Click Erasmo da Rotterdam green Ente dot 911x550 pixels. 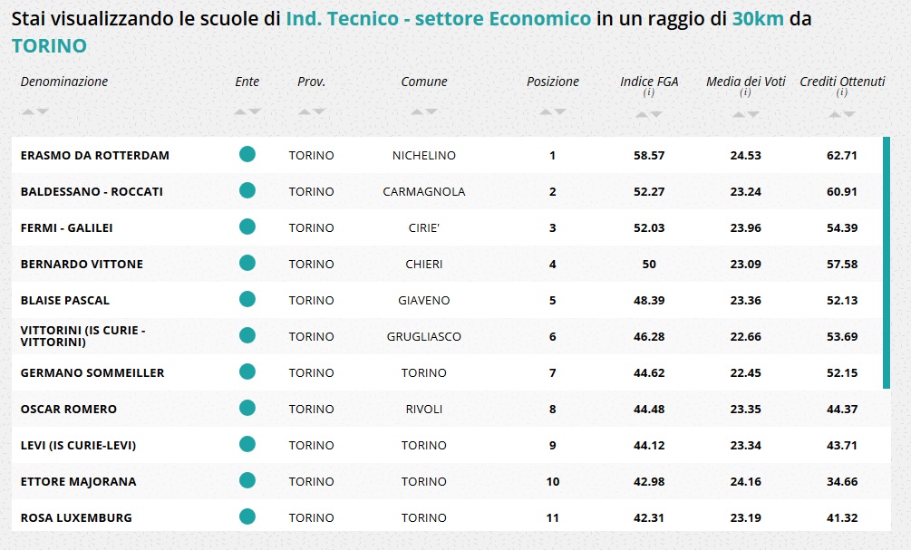click(247, 154)
